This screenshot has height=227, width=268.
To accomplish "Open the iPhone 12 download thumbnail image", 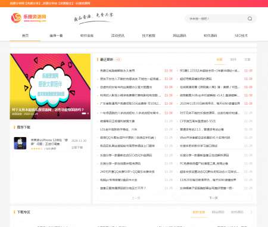I will pos(20,143).
